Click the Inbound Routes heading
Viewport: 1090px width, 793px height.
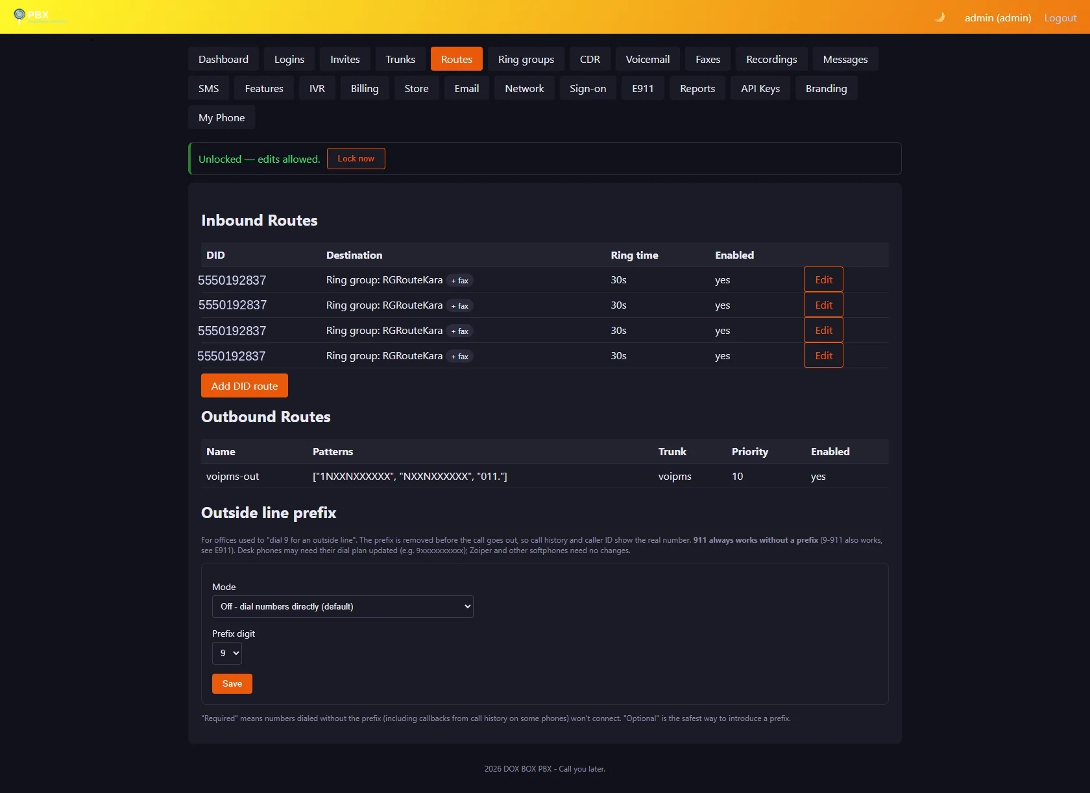click(260, 220)
